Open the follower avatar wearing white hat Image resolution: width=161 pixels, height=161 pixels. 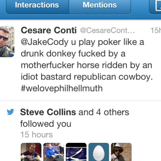(x=121, y=152)
